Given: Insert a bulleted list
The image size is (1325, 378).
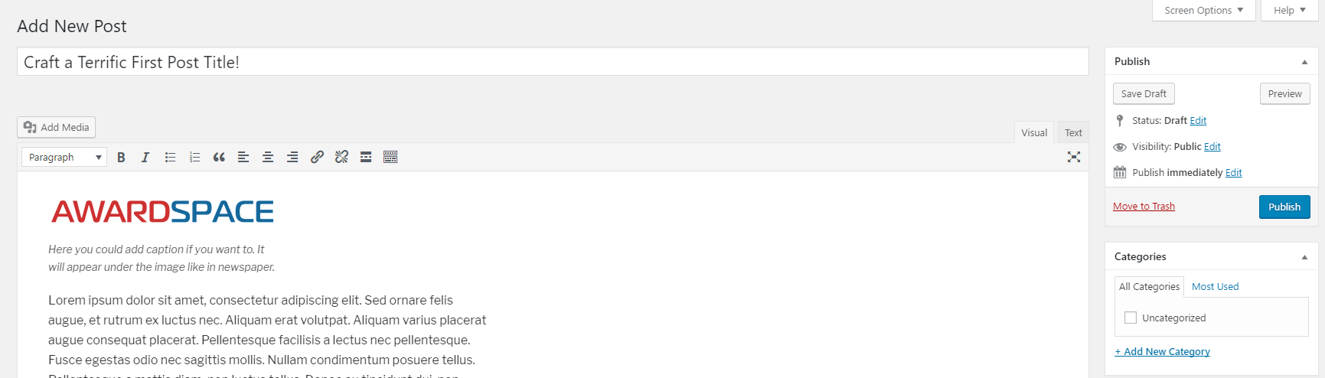Looking at the screenshot, I should (170, 157).
